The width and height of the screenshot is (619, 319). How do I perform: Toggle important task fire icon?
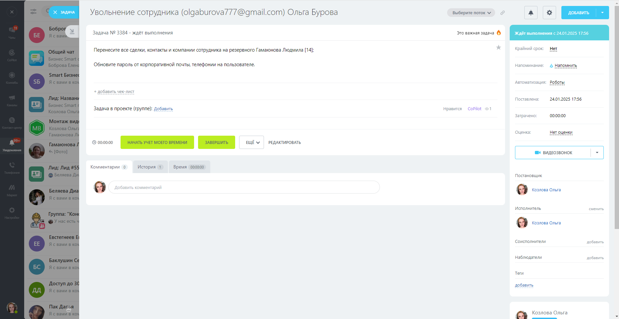point(499,33)
